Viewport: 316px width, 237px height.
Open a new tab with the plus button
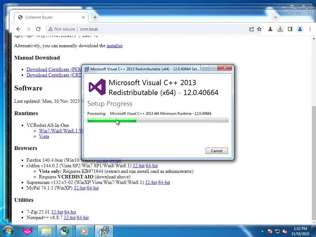pyautogui.click(x=95, y=17)
